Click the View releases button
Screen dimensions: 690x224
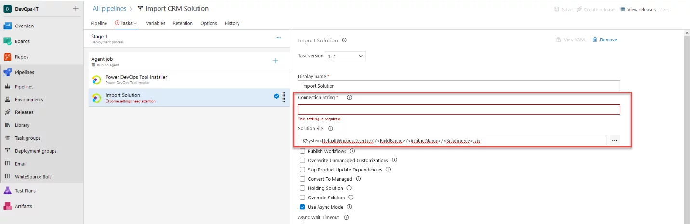tap(637, 9)
